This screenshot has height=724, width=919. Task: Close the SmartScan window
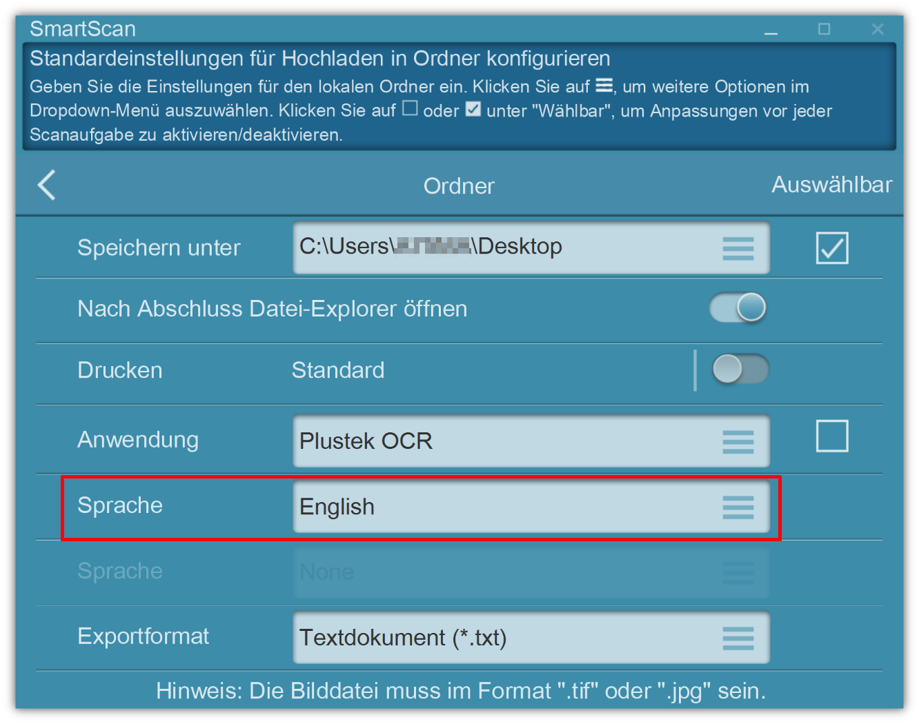[x=877, y=29]
